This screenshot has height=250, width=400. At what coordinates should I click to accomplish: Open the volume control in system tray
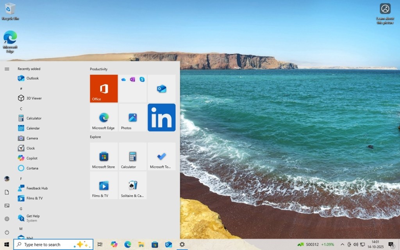(355, 245)
